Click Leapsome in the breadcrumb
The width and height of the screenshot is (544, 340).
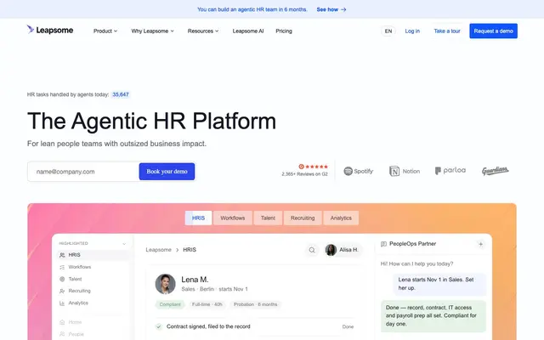point(159,250)
